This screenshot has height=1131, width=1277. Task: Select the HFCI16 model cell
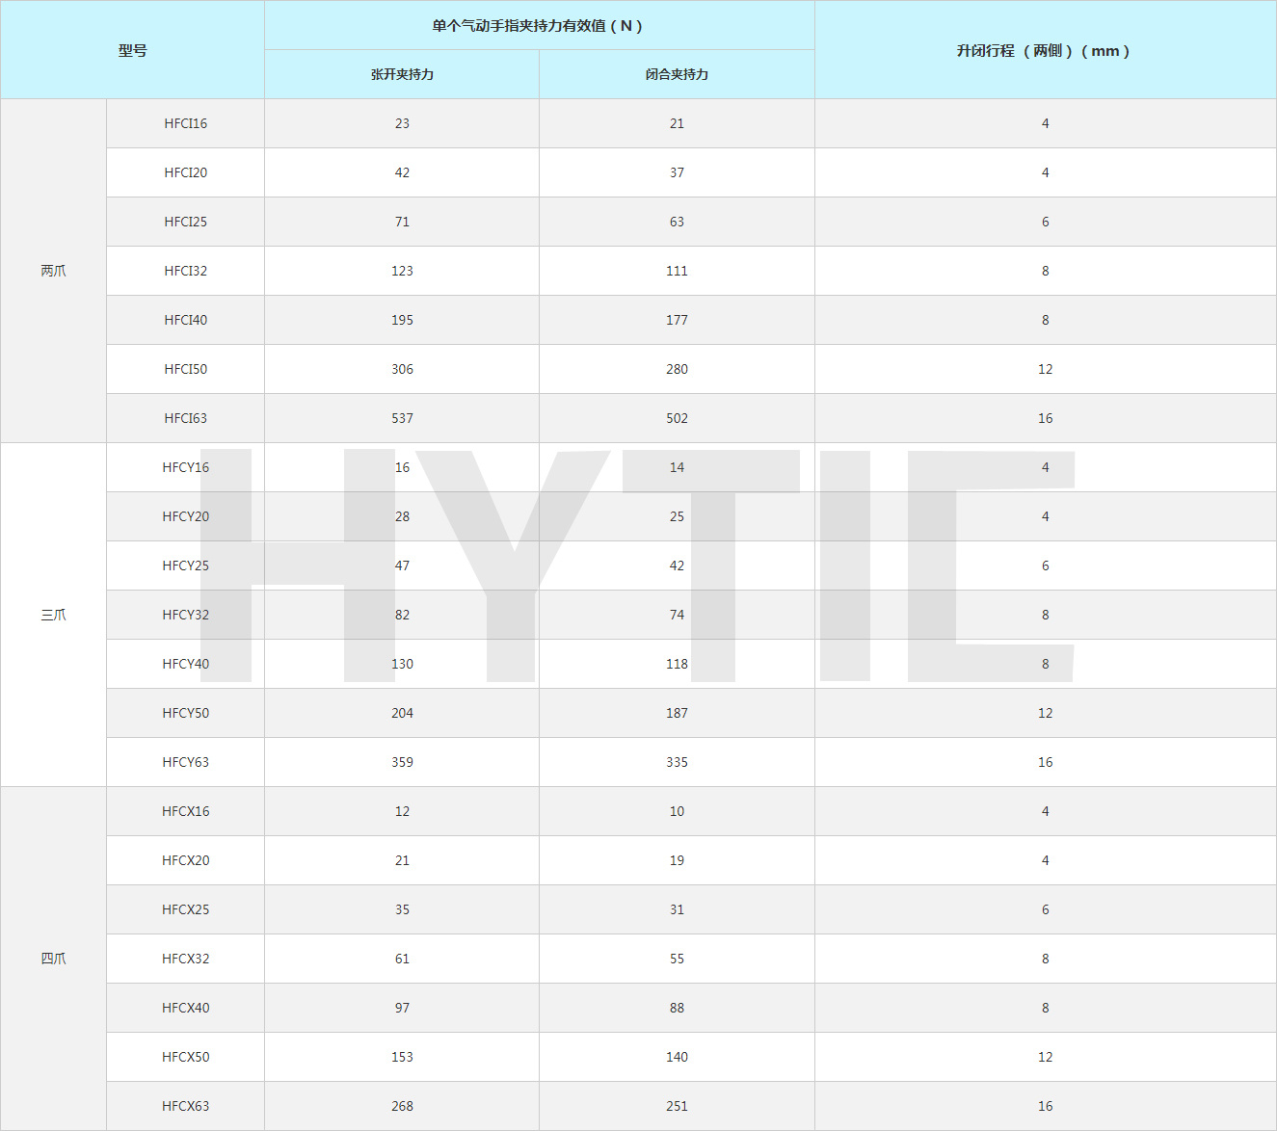[185, 123]
